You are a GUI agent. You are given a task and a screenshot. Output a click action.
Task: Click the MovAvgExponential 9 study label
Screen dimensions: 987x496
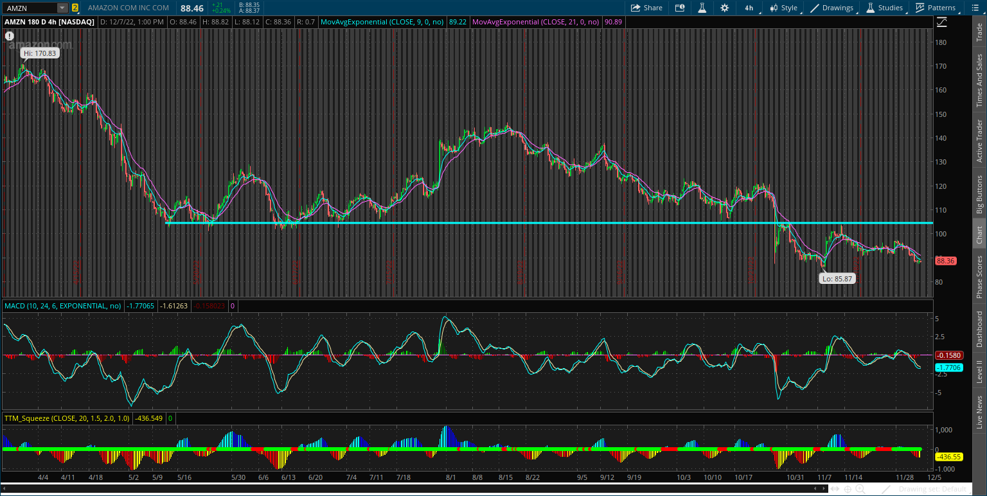[382, 22]
